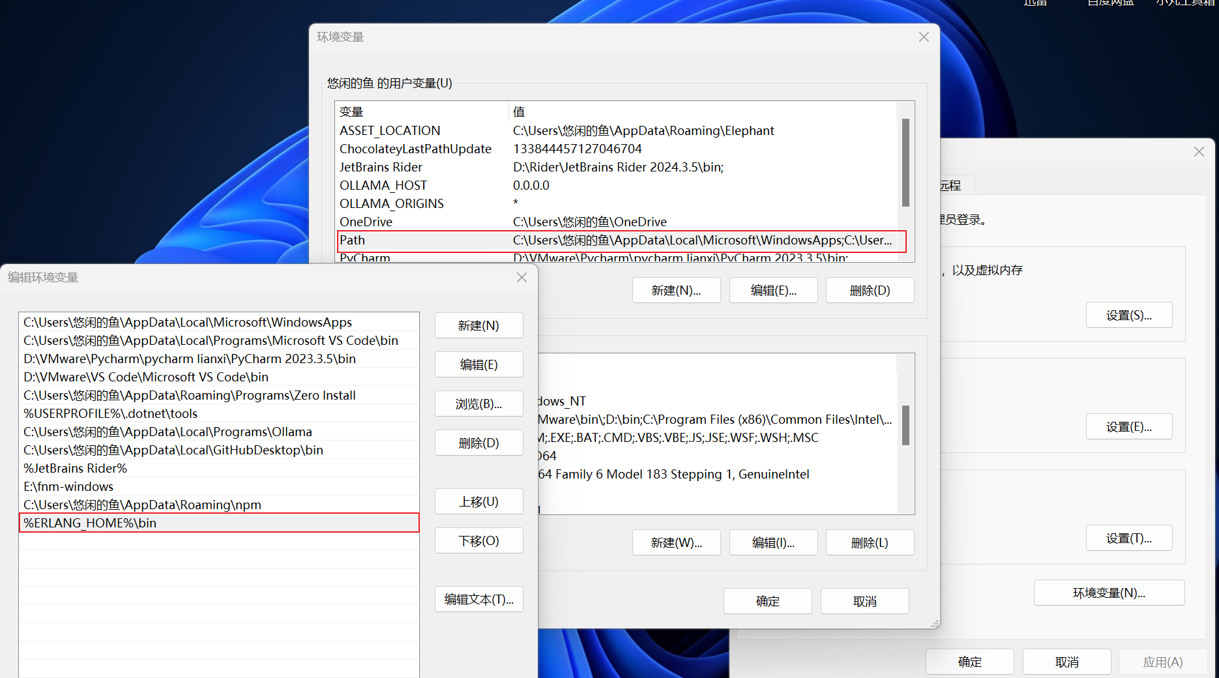The height and width of the screenshot is (678, 1219).
Task: Click the resize grip of 环境变量 window
Action: pos(935,624)
